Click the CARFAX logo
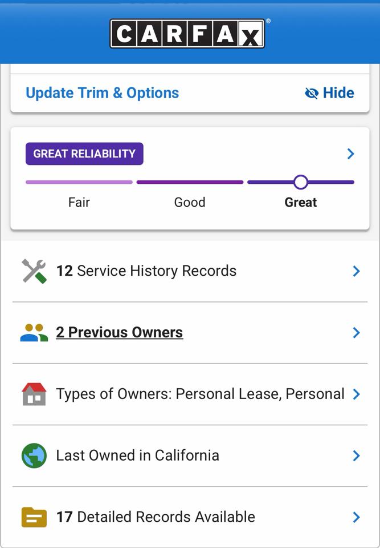Screen dimensions: 380x548 coord(187,34)
